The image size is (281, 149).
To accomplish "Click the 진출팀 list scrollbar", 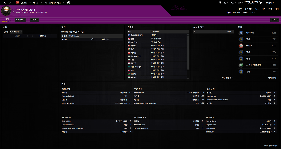I will [x=188, y=53].
